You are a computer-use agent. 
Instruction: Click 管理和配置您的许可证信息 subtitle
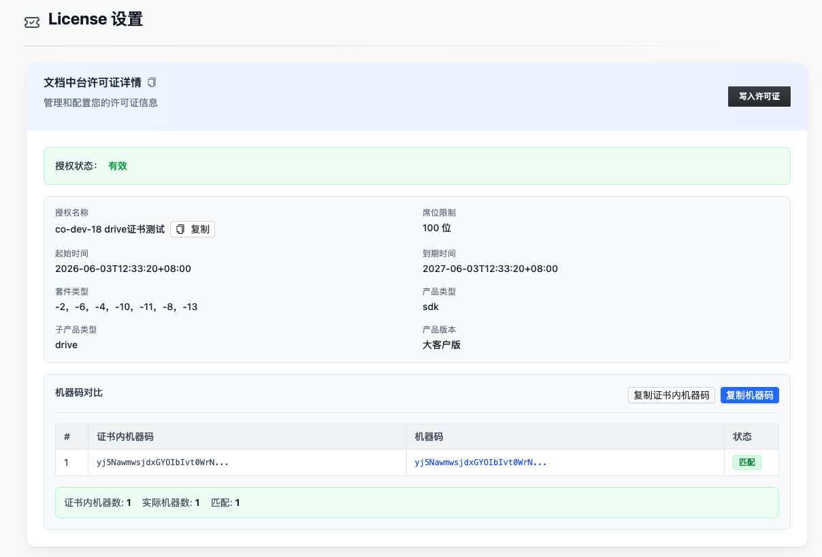click(x=101, y=103)
